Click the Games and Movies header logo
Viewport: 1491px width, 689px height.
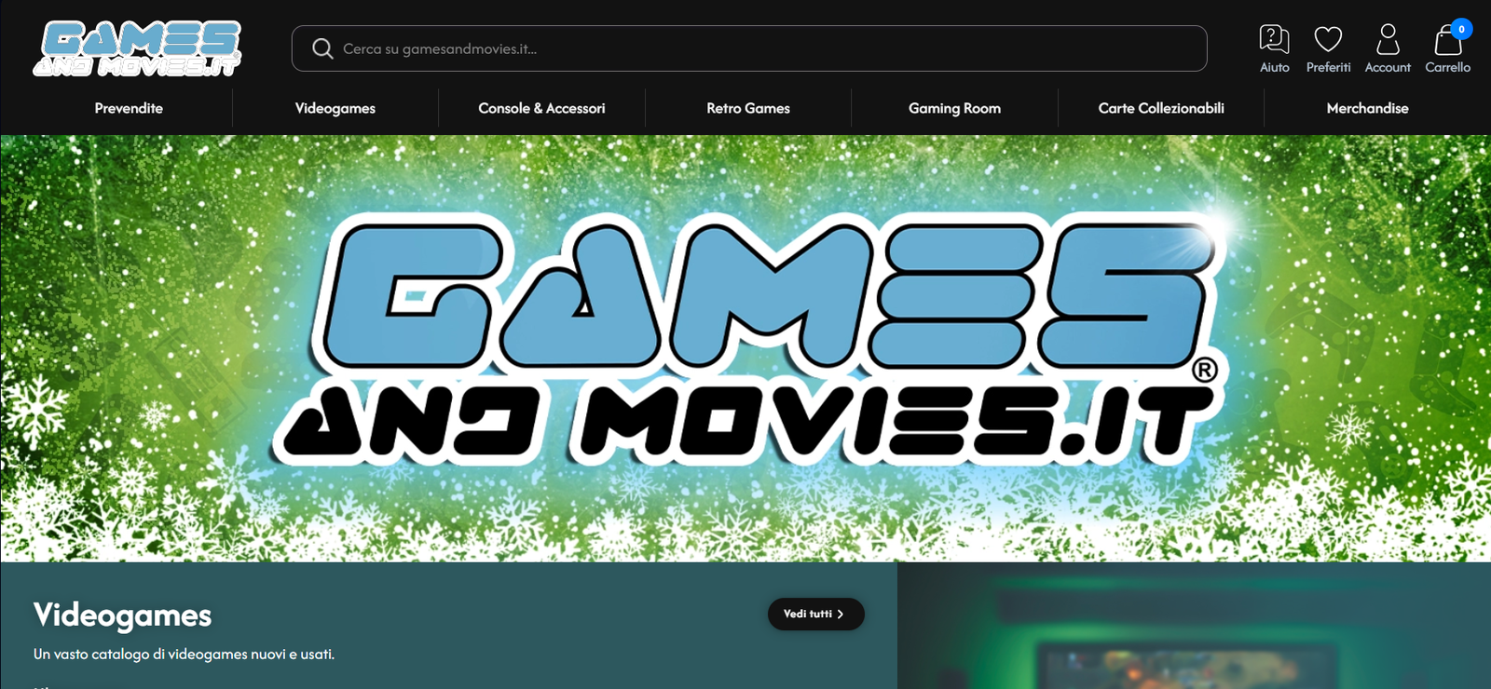pyautogui.click(x=137, y=48)
